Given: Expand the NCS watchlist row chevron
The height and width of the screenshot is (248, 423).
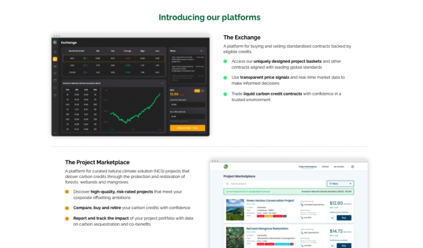Looking at the screenshot, I should click(88, 58).
